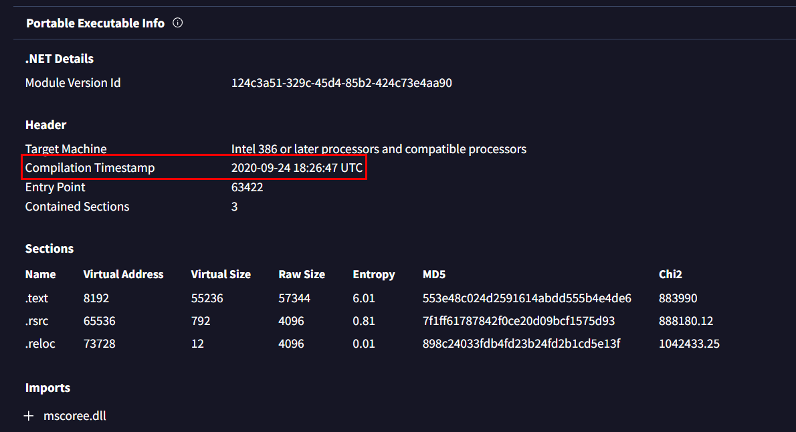Click the Entry Point value 63422
This screenshot has height=432, width=796.
[247, 187]
